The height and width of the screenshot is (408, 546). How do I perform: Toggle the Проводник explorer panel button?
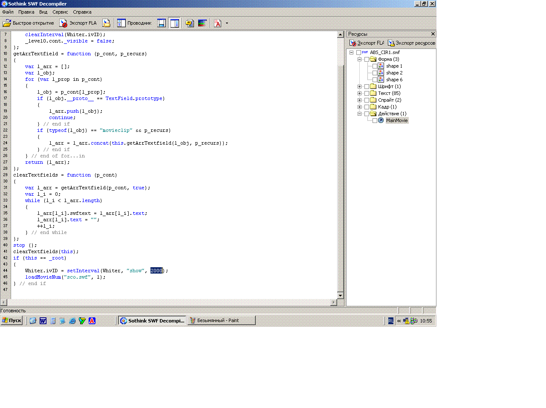[135, 23]
